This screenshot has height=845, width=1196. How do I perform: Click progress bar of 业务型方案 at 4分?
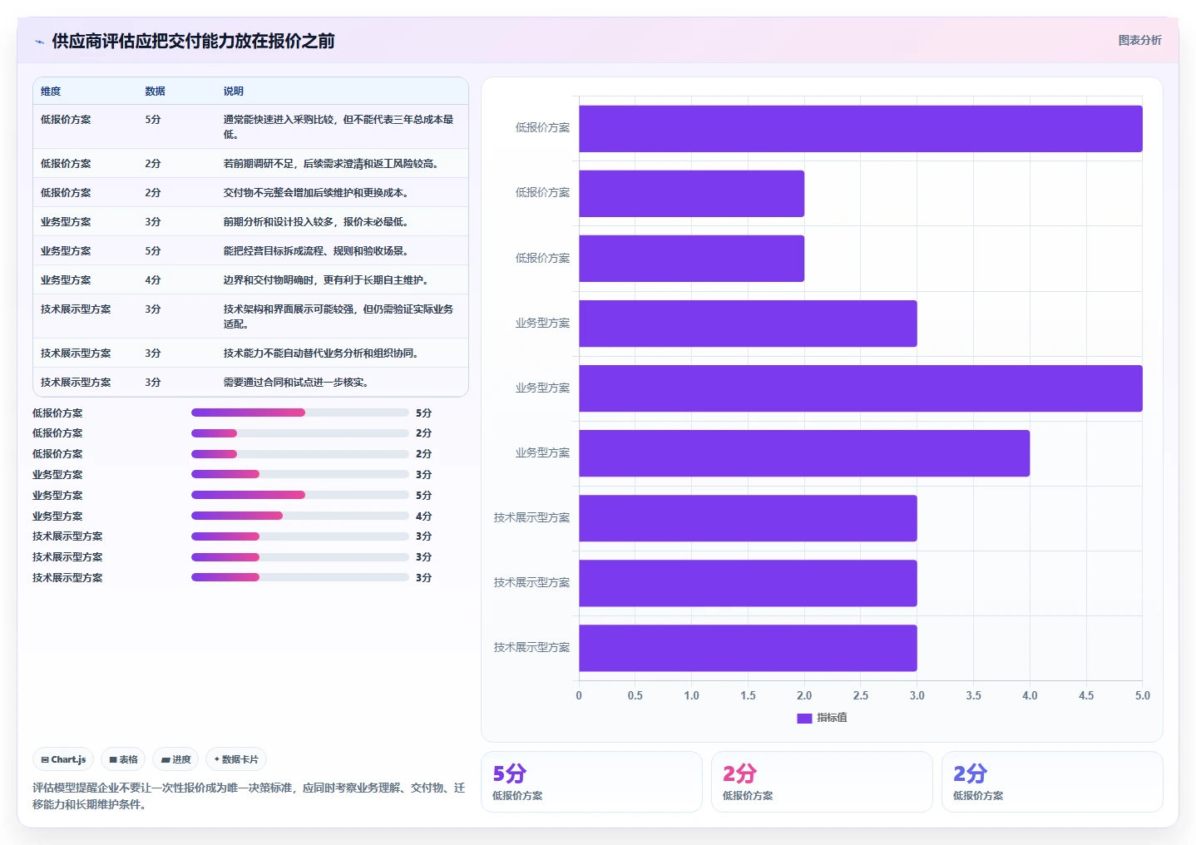click(300, 516)
